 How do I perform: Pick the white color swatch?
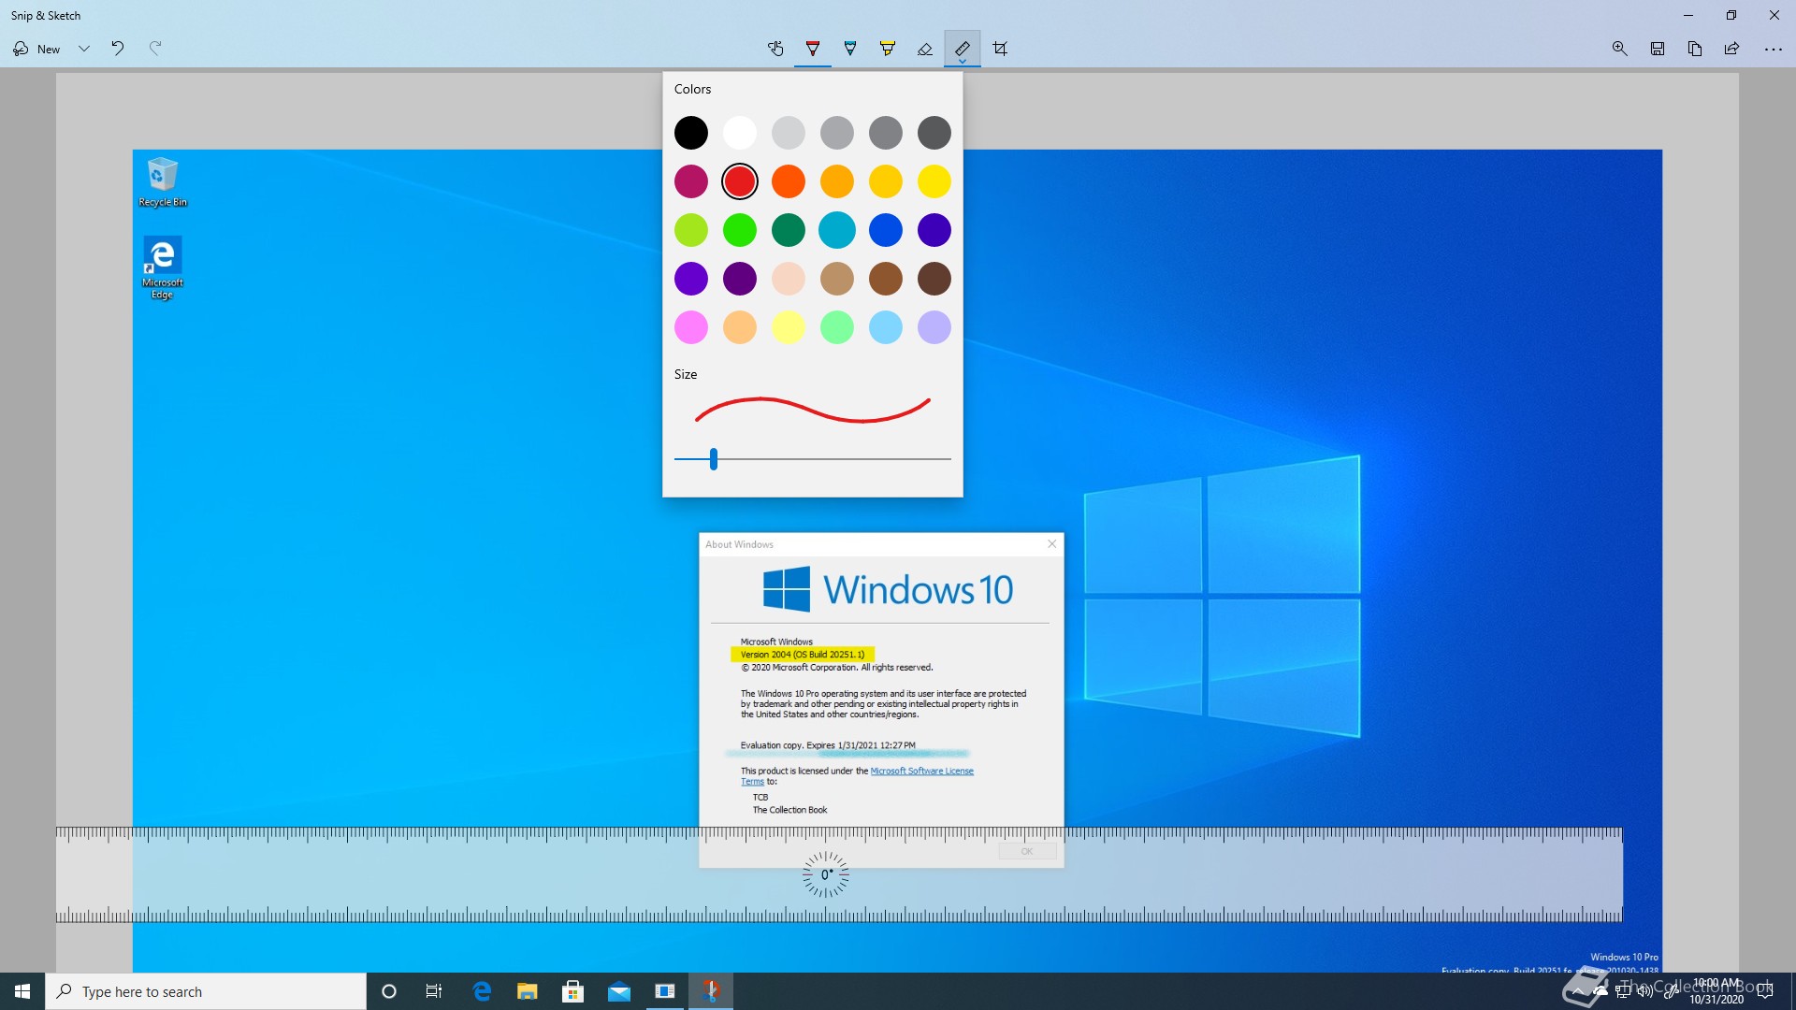(x=740, y=133)
